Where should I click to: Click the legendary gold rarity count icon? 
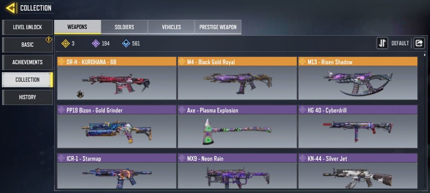(65, 43)
